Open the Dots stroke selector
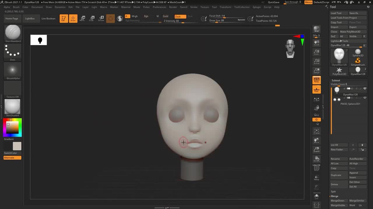Viewport: 373px width, 209px height. (x=13, y=52)
